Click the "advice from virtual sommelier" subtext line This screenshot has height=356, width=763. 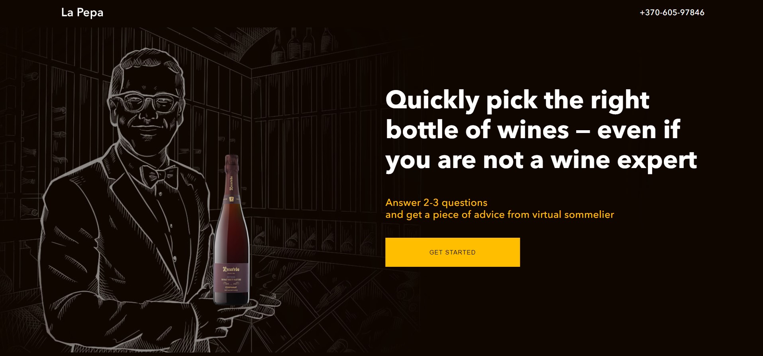[500, 215]
